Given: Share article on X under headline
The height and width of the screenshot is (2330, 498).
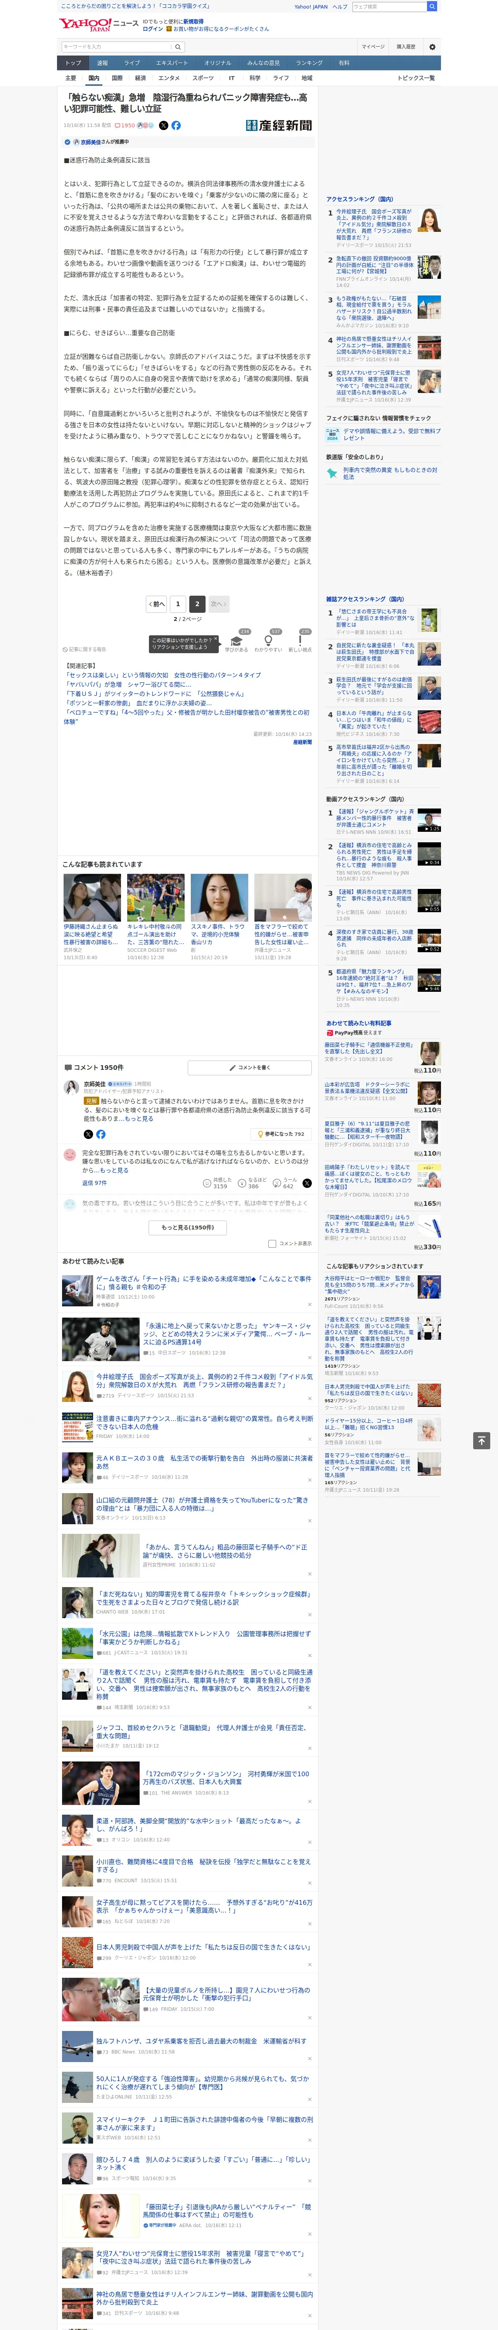Looking at the screenshot, I should tap(164, 126).
